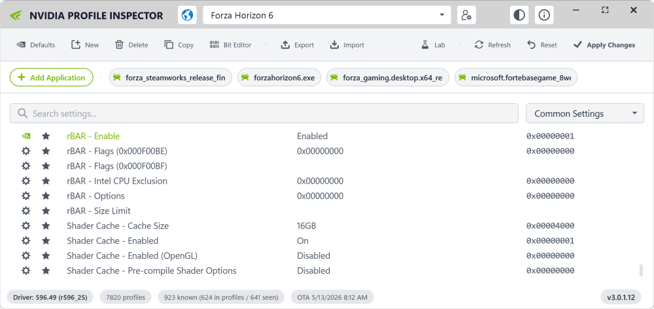Focus the Search settings field
Screen dimensions: 654x309
pos(264,113)
